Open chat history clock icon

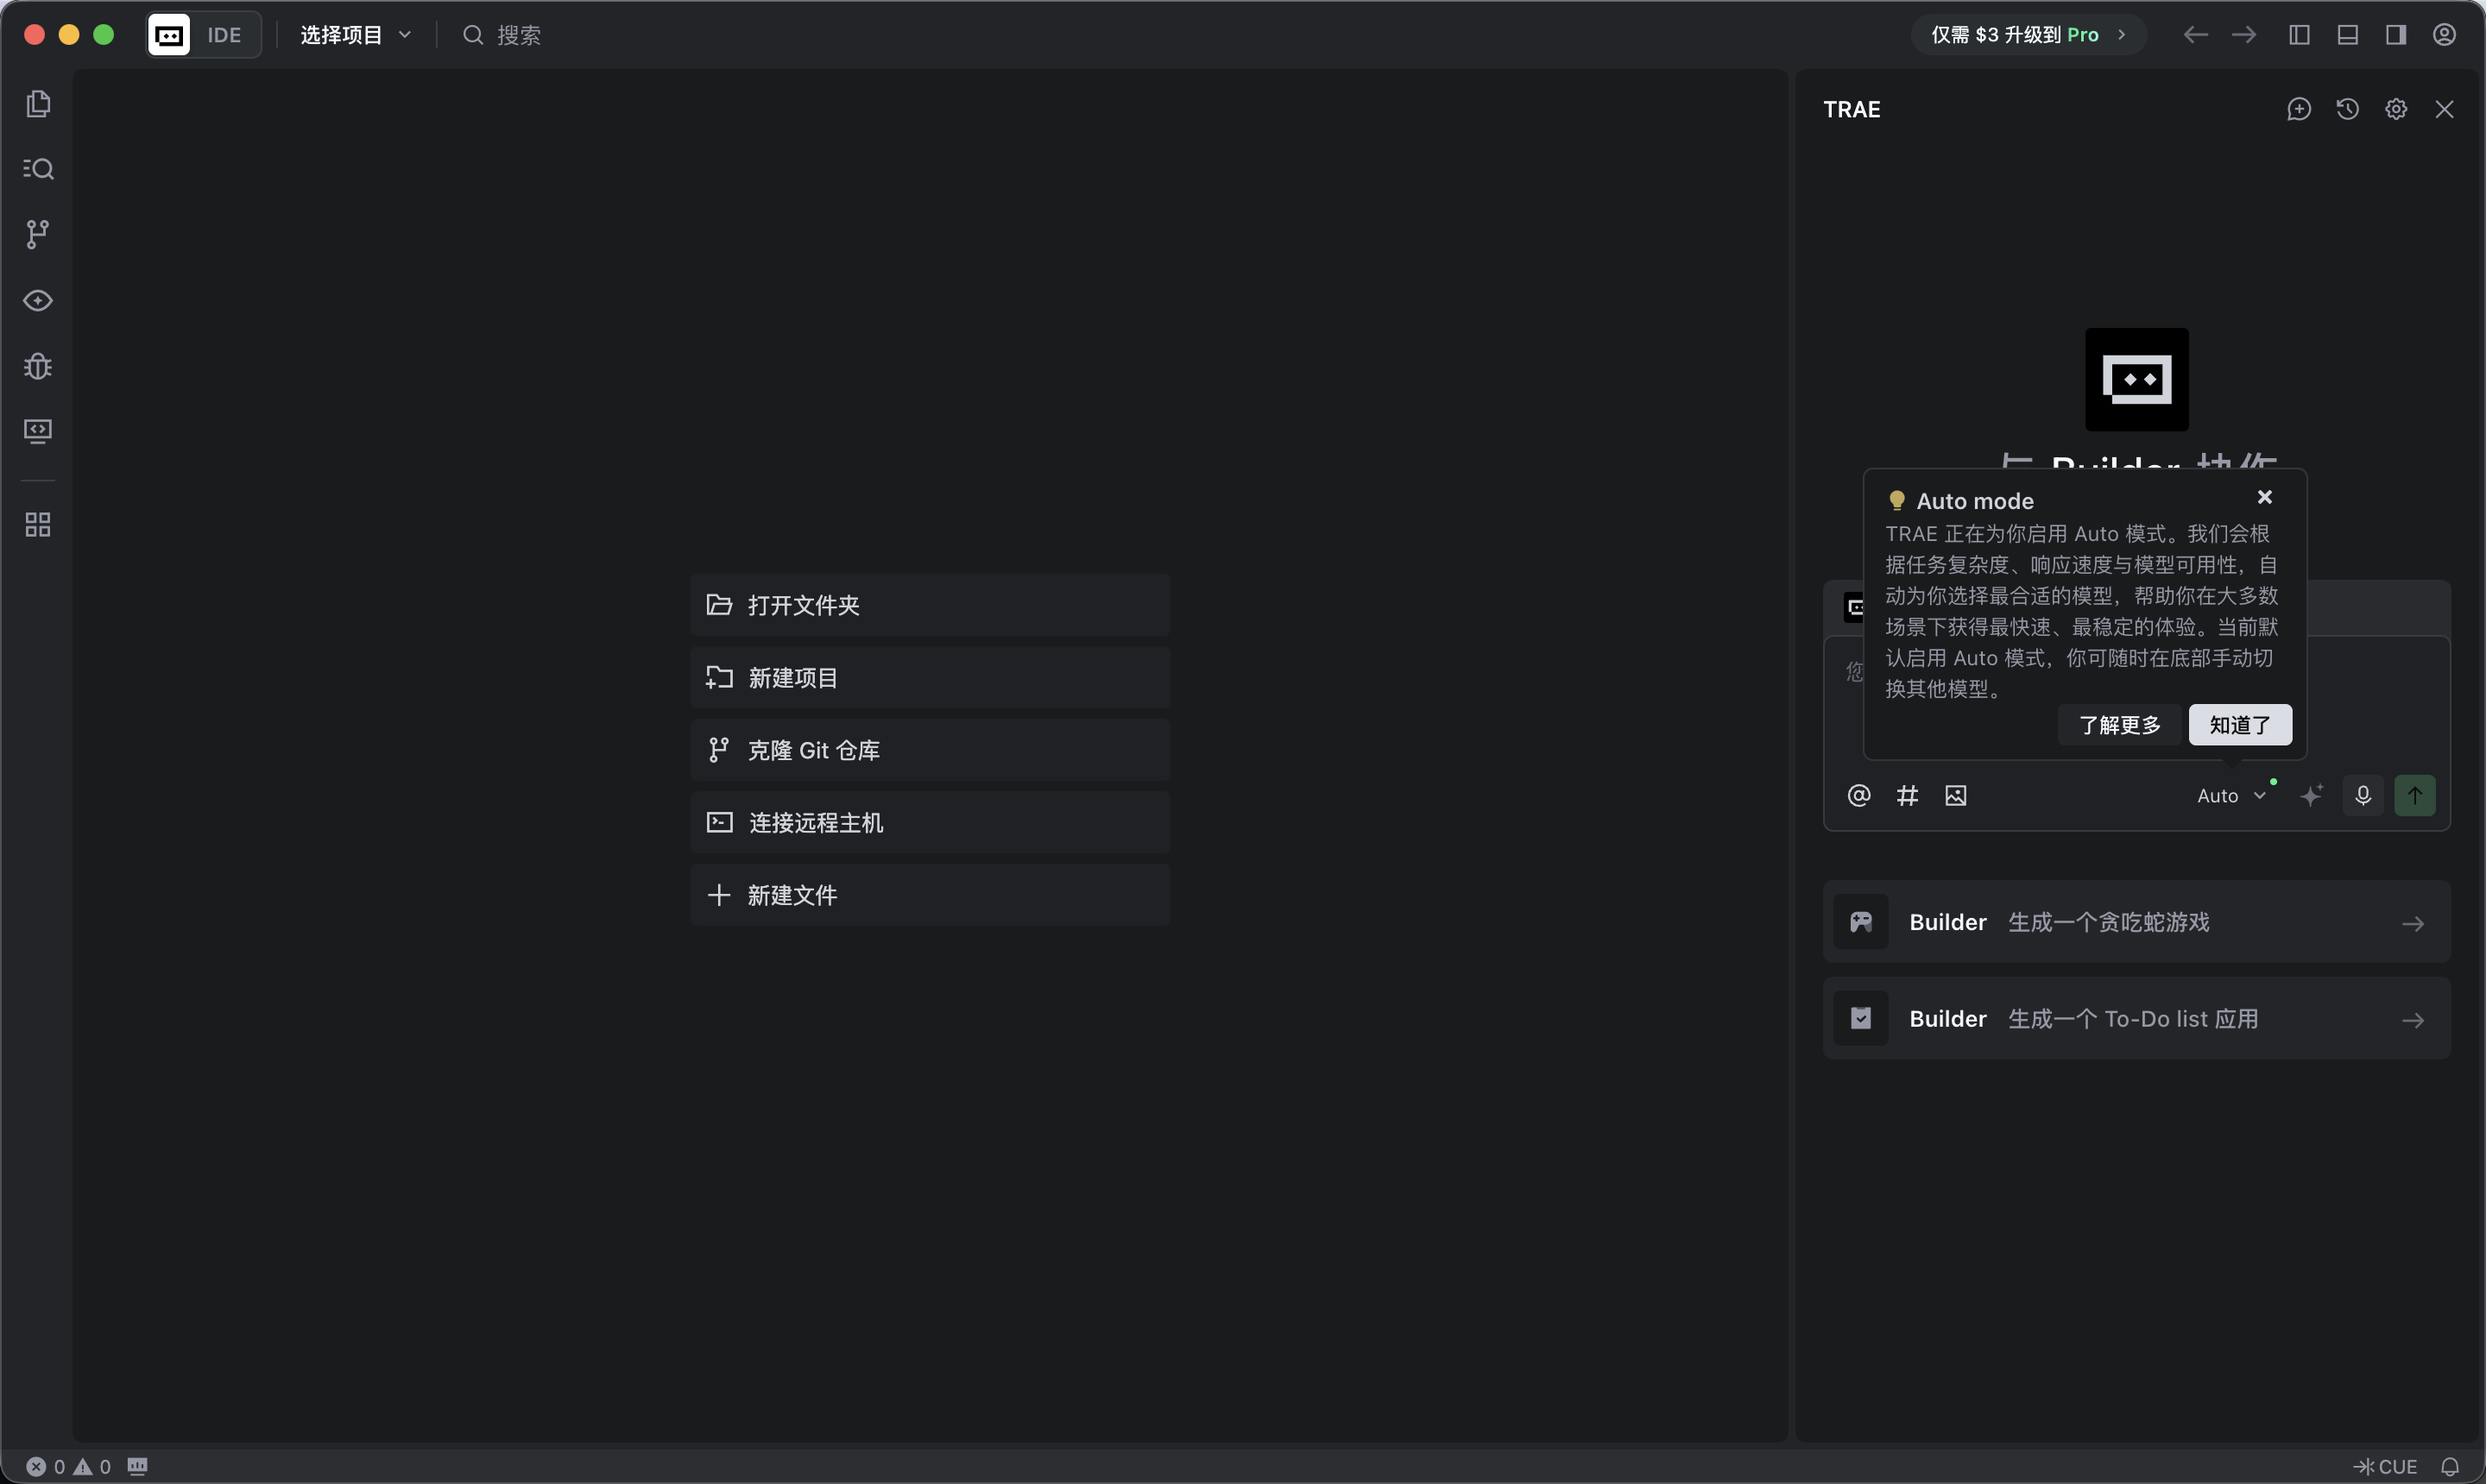pyautogui.click(x=2347, y=109)
